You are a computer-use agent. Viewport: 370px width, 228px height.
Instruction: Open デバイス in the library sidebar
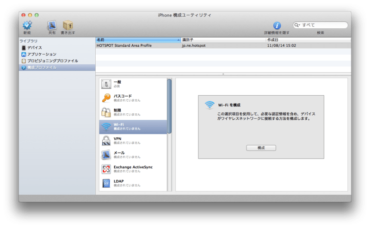pos(34,48)
